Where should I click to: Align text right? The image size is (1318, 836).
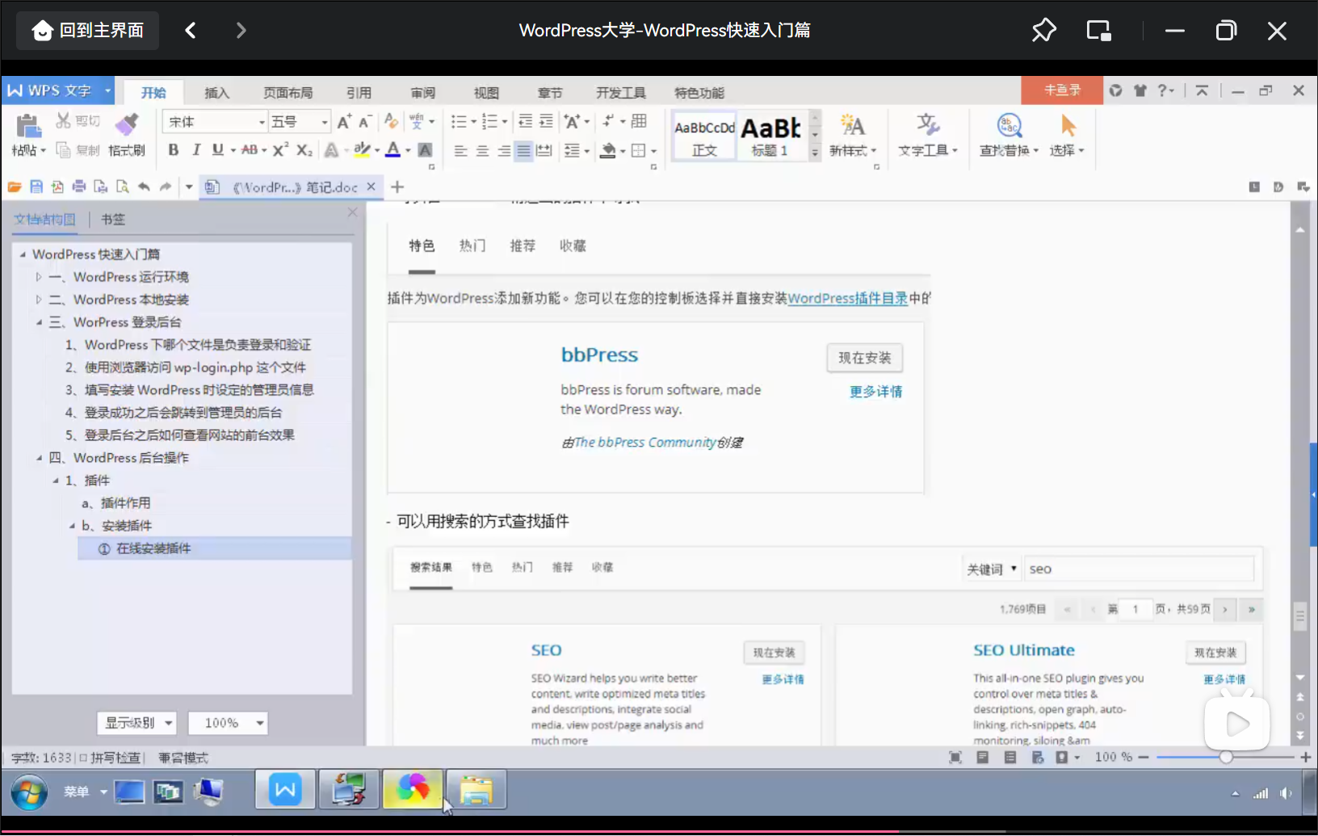coord(503,151)
